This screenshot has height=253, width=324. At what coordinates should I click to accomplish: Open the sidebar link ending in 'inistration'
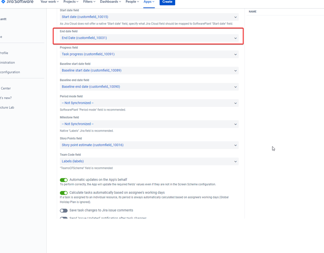pyautogui.click(x=7, y=62)
